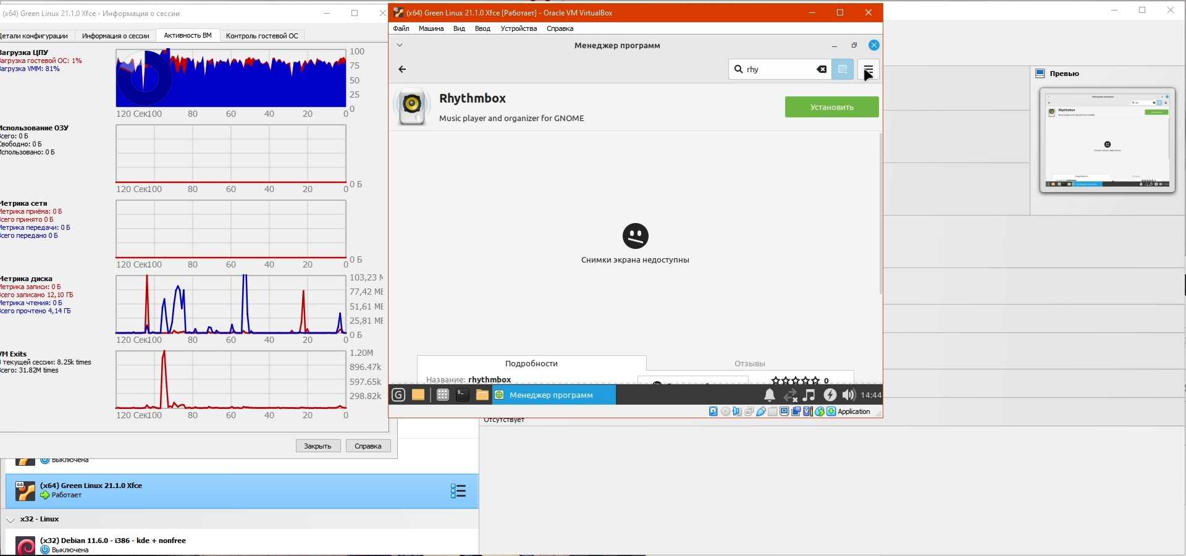The width and height of the screenshot is (1186, 556).
Task: Click the disk metrics chart
Action: [x=231, y=305]
